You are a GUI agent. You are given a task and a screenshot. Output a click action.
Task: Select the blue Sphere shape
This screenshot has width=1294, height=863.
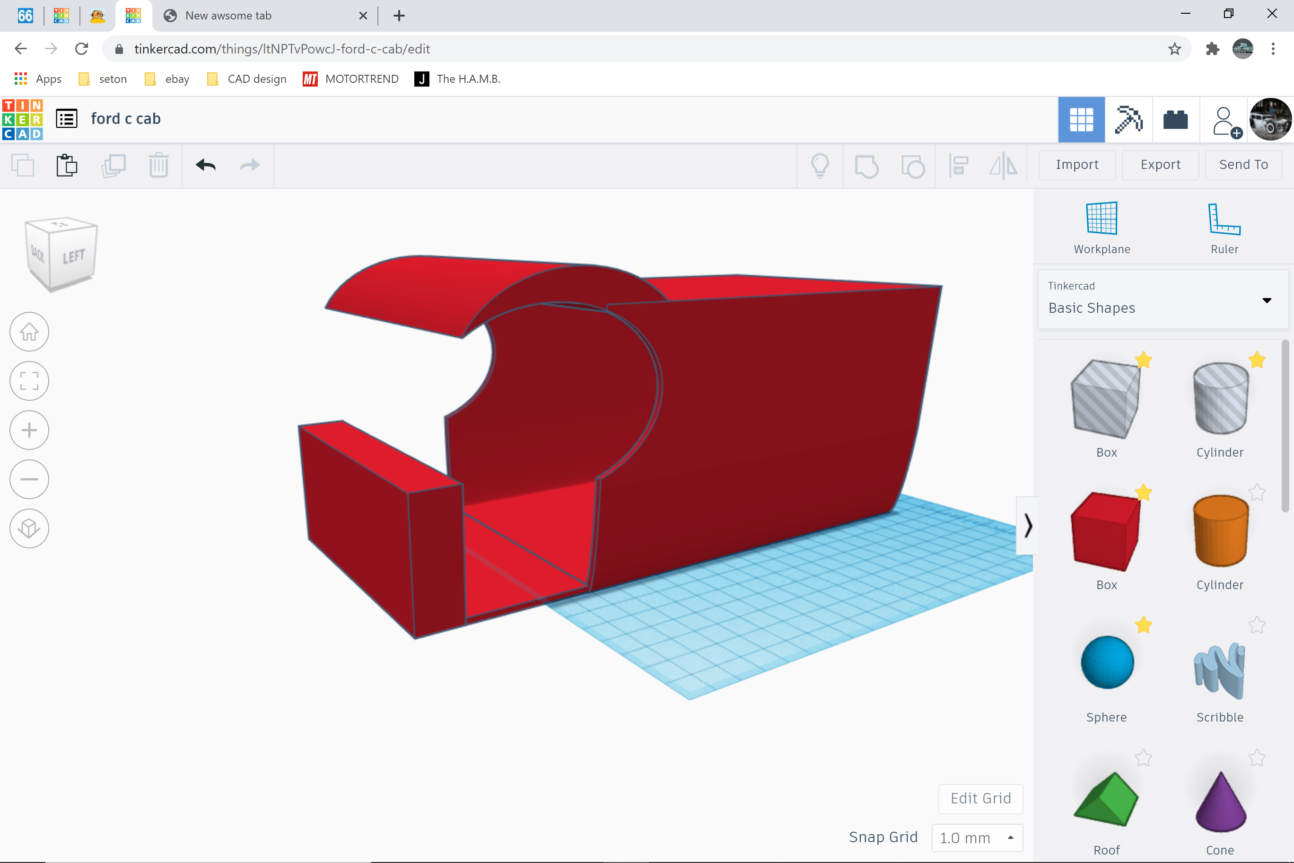1107,662
